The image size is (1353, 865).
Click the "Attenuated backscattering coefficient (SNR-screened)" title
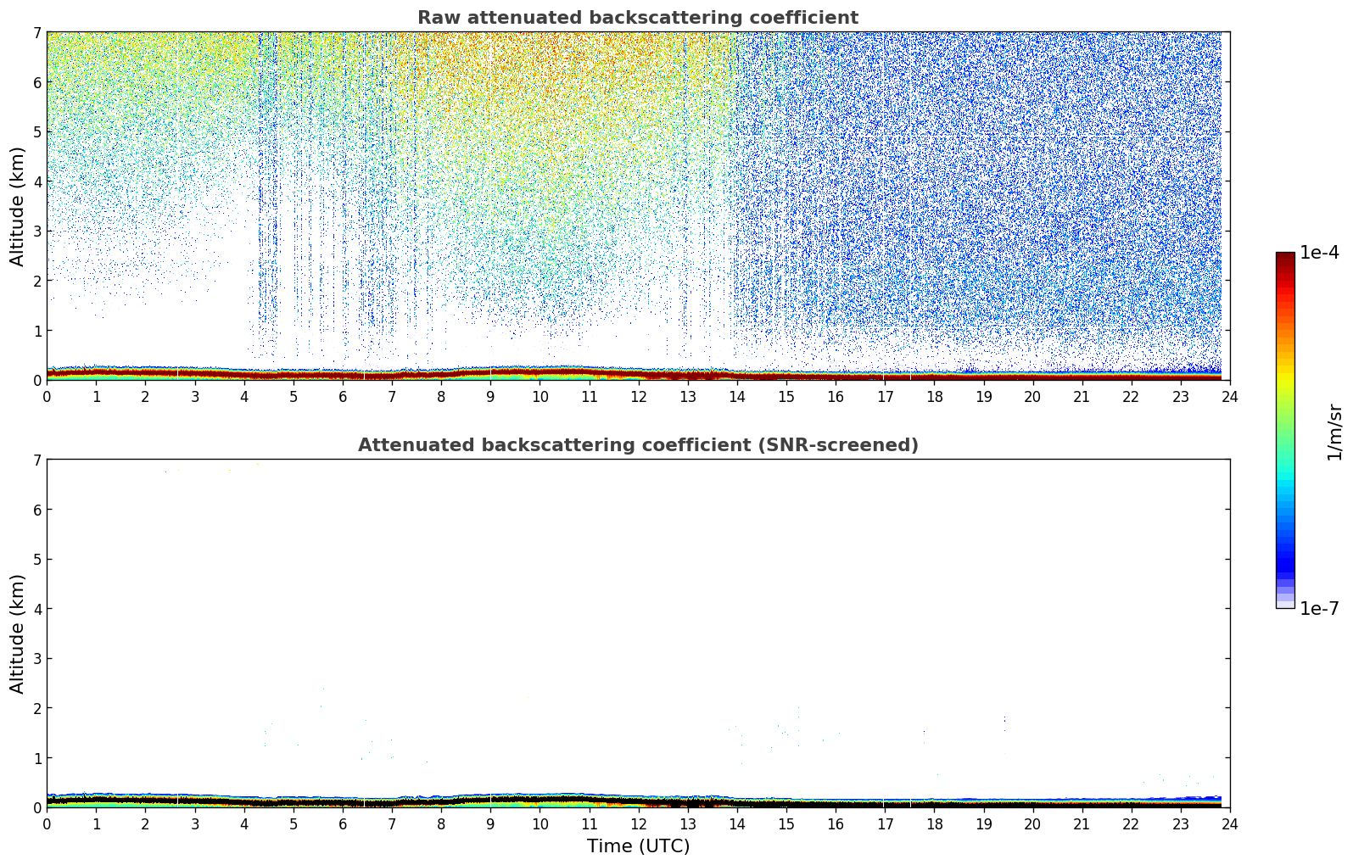(638, 445)
